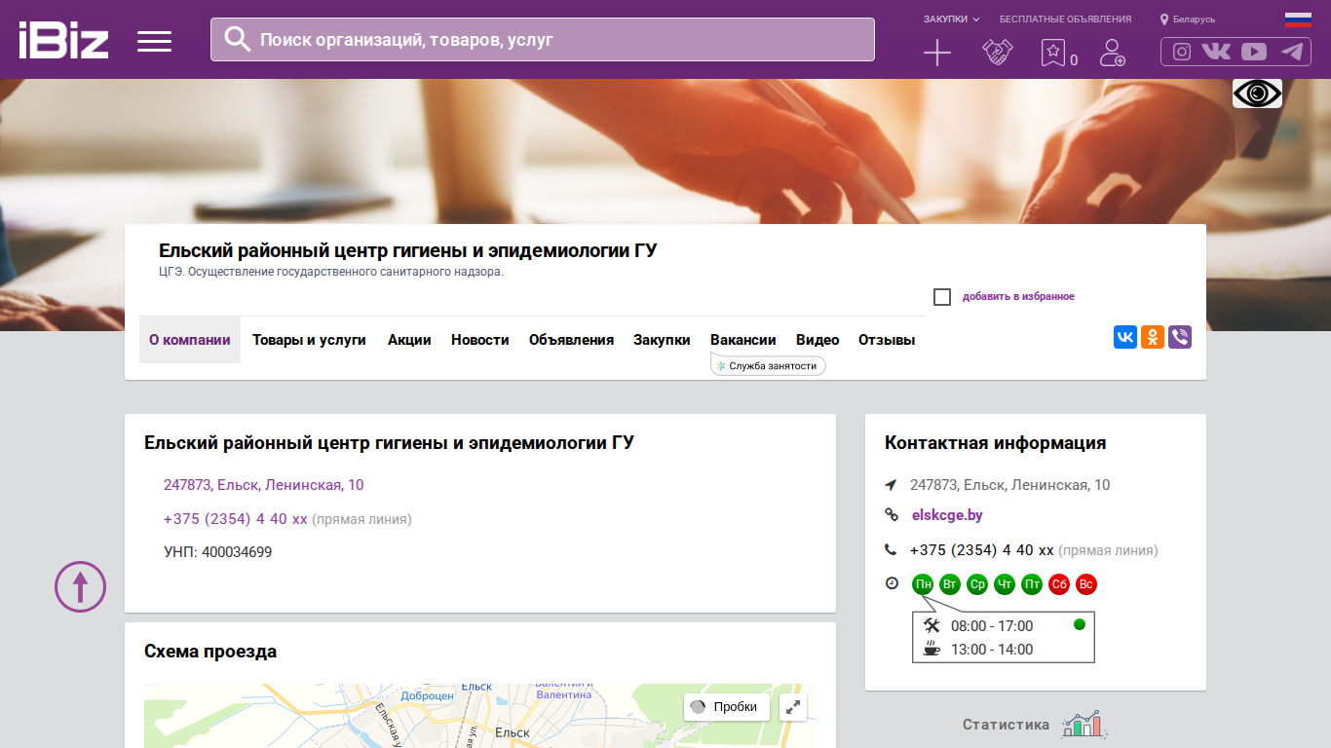Image resolution: width=1331 pixels, height=748 pixels.
Task: Open iBiz YouTube channel
Action: pos(1254,52)
